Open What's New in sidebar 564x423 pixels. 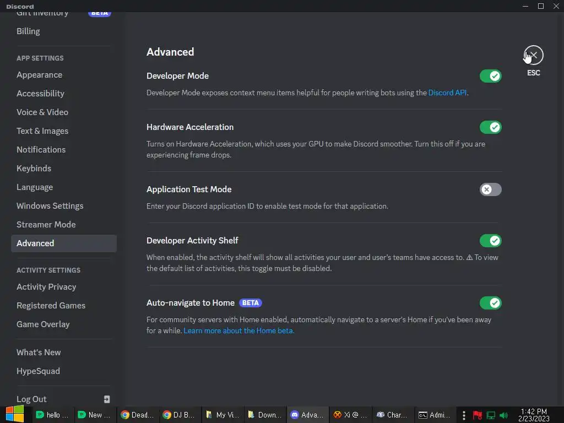64,352
